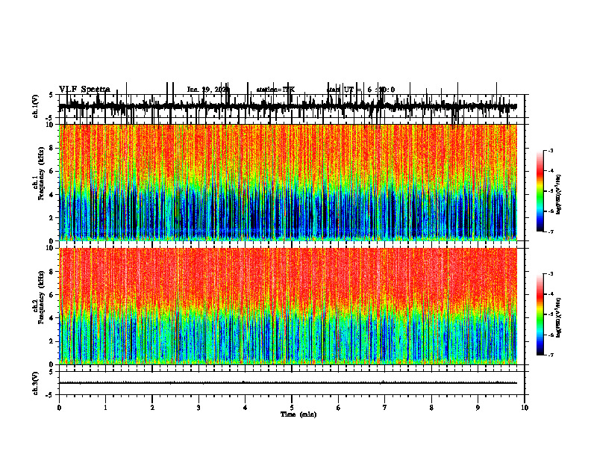Click the "Time (min)" x-axis label

[298, 414]
